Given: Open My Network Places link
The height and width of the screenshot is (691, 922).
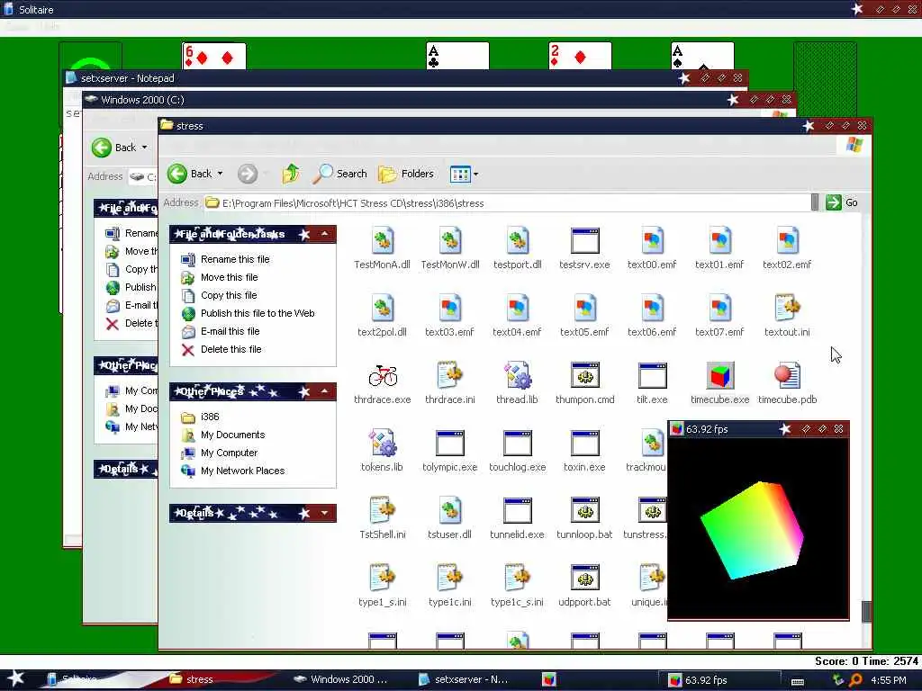Looking at the screenshot, I should click(x=243, y=471).
